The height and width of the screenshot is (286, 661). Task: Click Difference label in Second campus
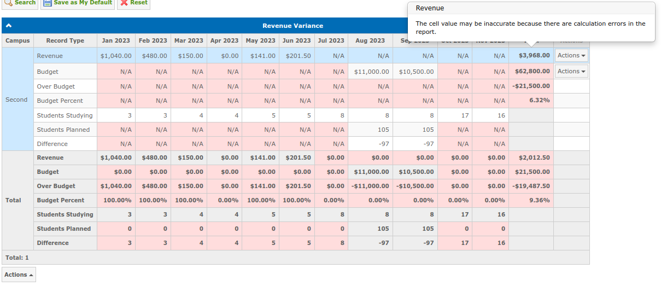point(52,144)
